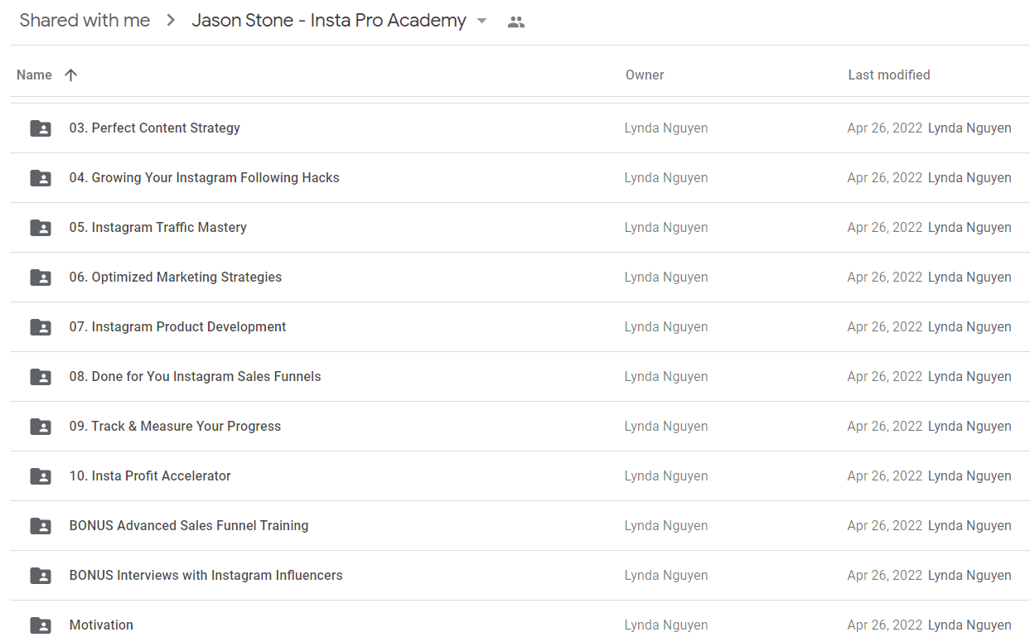The height and width of the screenshot is (642, 1030).
Task: Select 09. Track & Measure Your Progress
Action: [x=520, y=427]
